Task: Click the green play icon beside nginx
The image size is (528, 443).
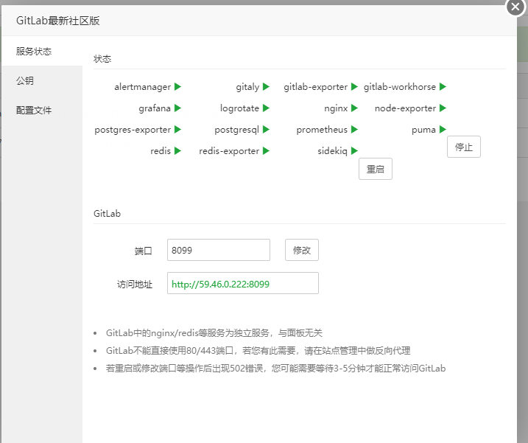Action: 354,108
